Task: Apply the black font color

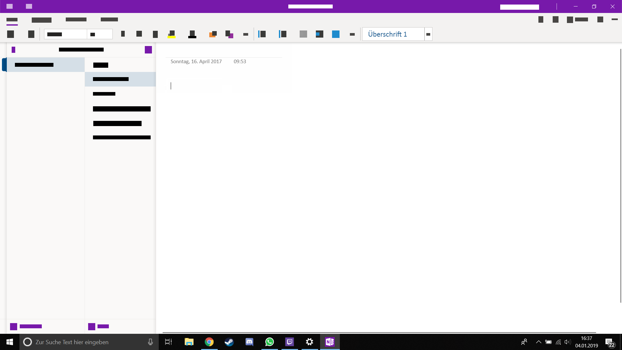Action: pyautogui.click(x=192, y=34)
